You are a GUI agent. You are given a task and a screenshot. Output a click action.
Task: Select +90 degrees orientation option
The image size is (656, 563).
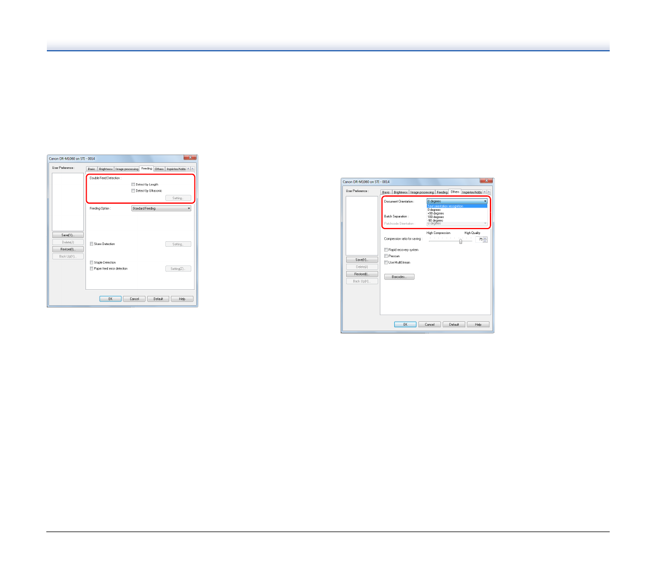point(435,213)
